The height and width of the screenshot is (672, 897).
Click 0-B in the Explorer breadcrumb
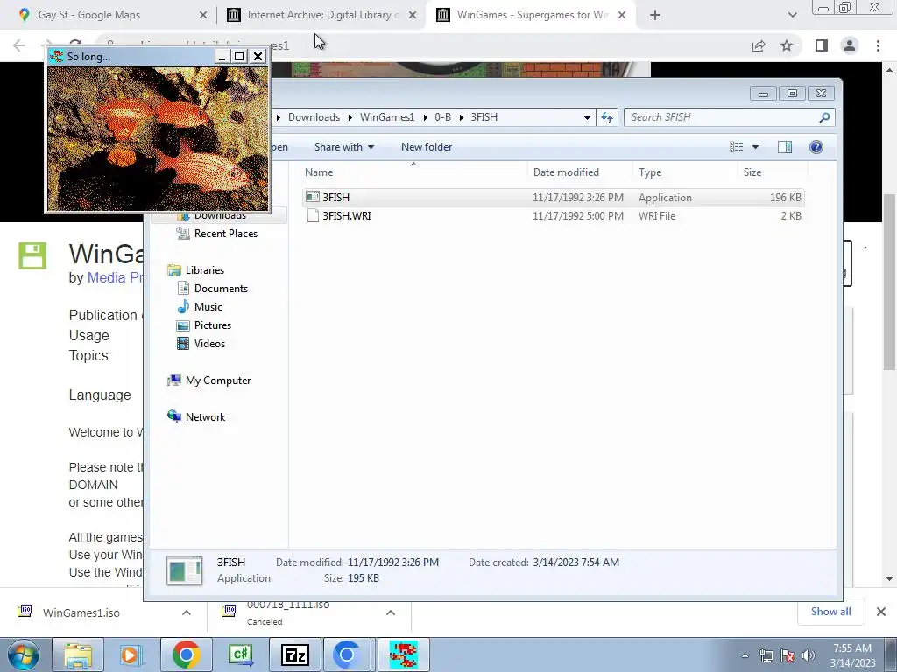442,117
